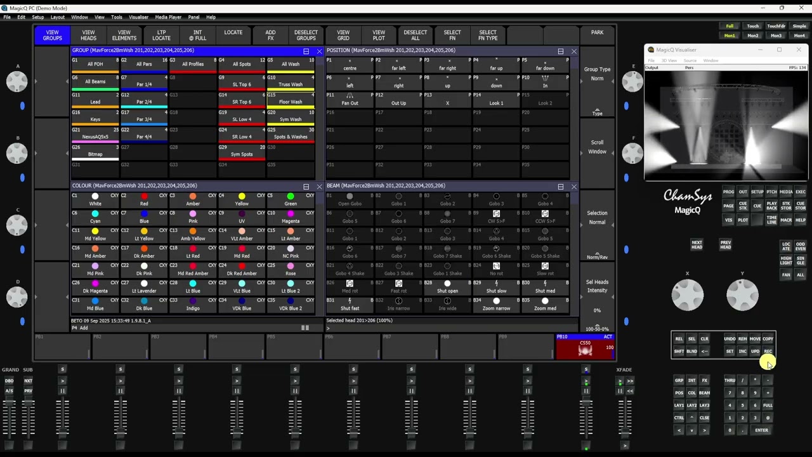The height and width of the screenshot is (457, 812).
Task: Select the B29 Shut slow strobe palette
Action: 496,287
